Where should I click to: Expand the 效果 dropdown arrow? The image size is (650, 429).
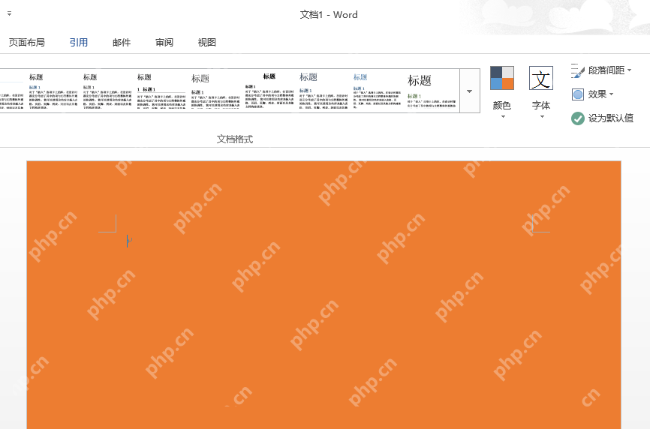click(x=611, y=94)
